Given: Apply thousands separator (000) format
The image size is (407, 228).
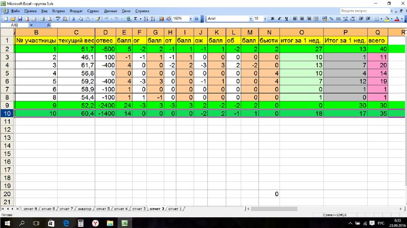Looking at the screenshot, I should pos(339,19).
